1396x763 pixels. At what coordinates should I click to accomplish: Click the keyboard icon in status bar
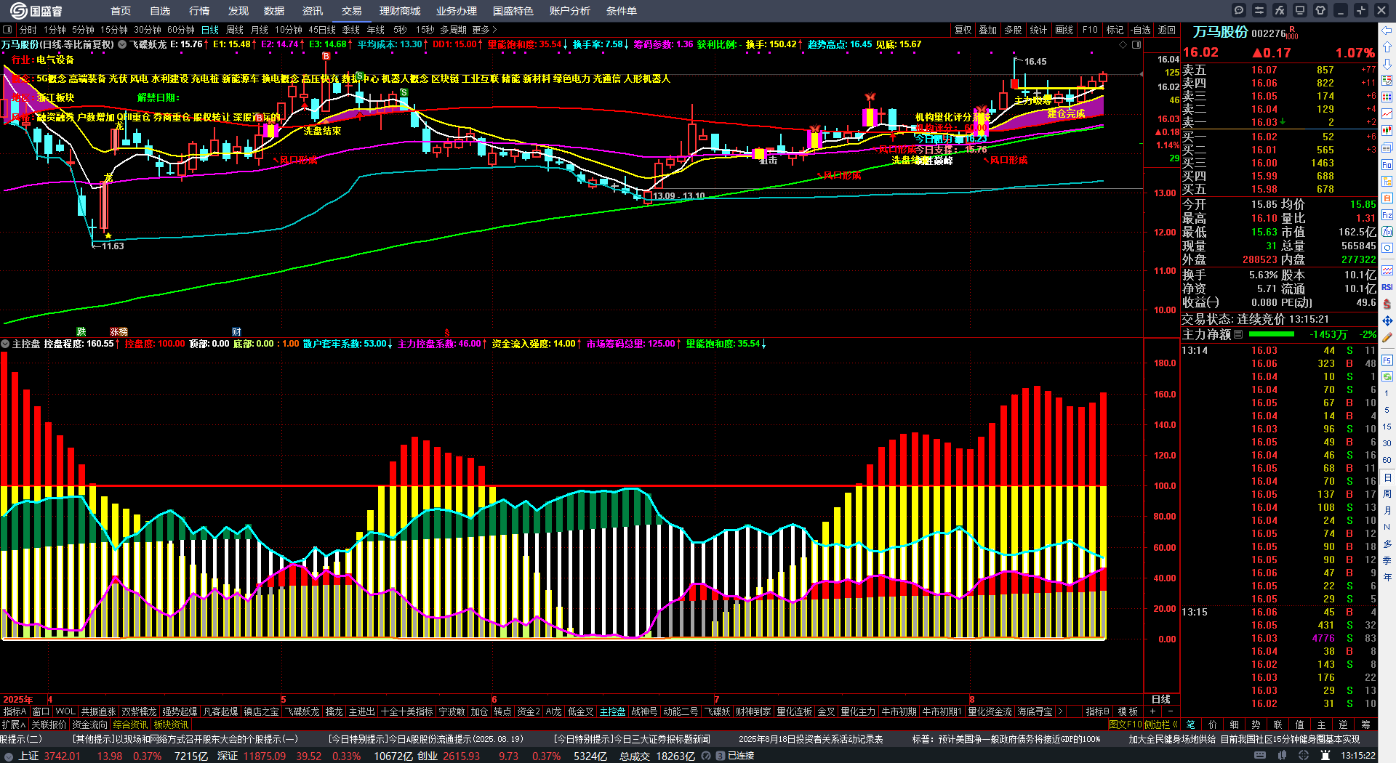[1260, 756]
